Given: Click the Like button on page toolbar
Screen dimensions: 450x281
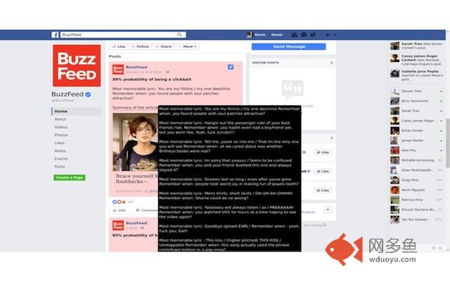Looking at the screenshot, I should [x=119, y=46].
